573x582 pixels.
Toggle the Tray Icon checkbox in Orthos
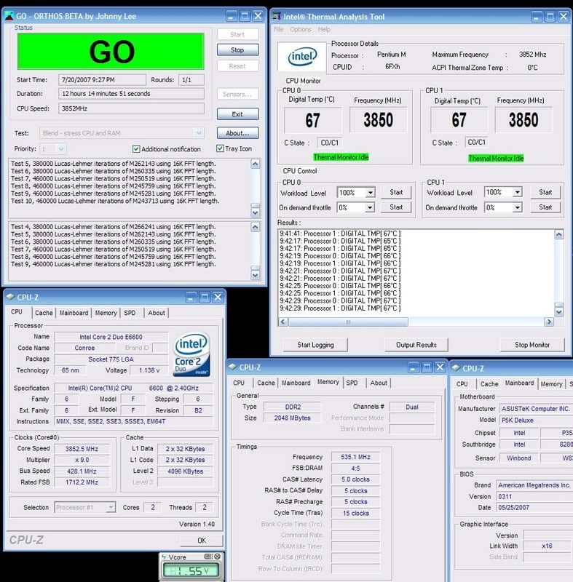coord(220,148)
